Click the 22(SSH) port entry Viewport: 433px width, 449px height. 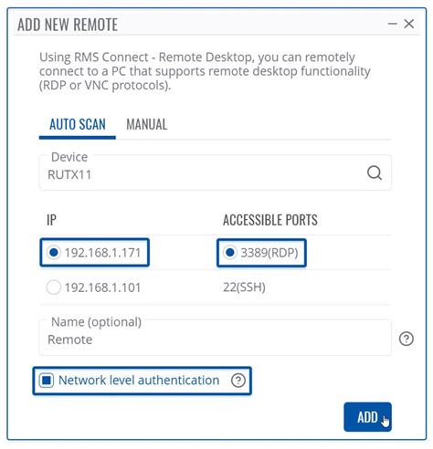coord(244,287)
